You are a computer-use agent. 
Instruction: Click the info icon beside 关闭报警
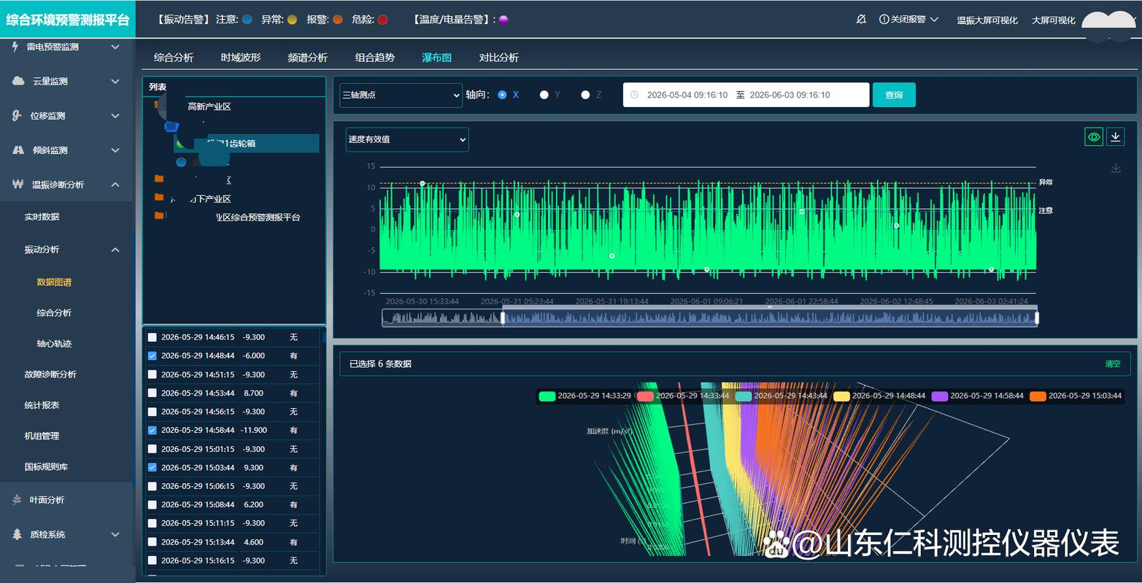884,20
